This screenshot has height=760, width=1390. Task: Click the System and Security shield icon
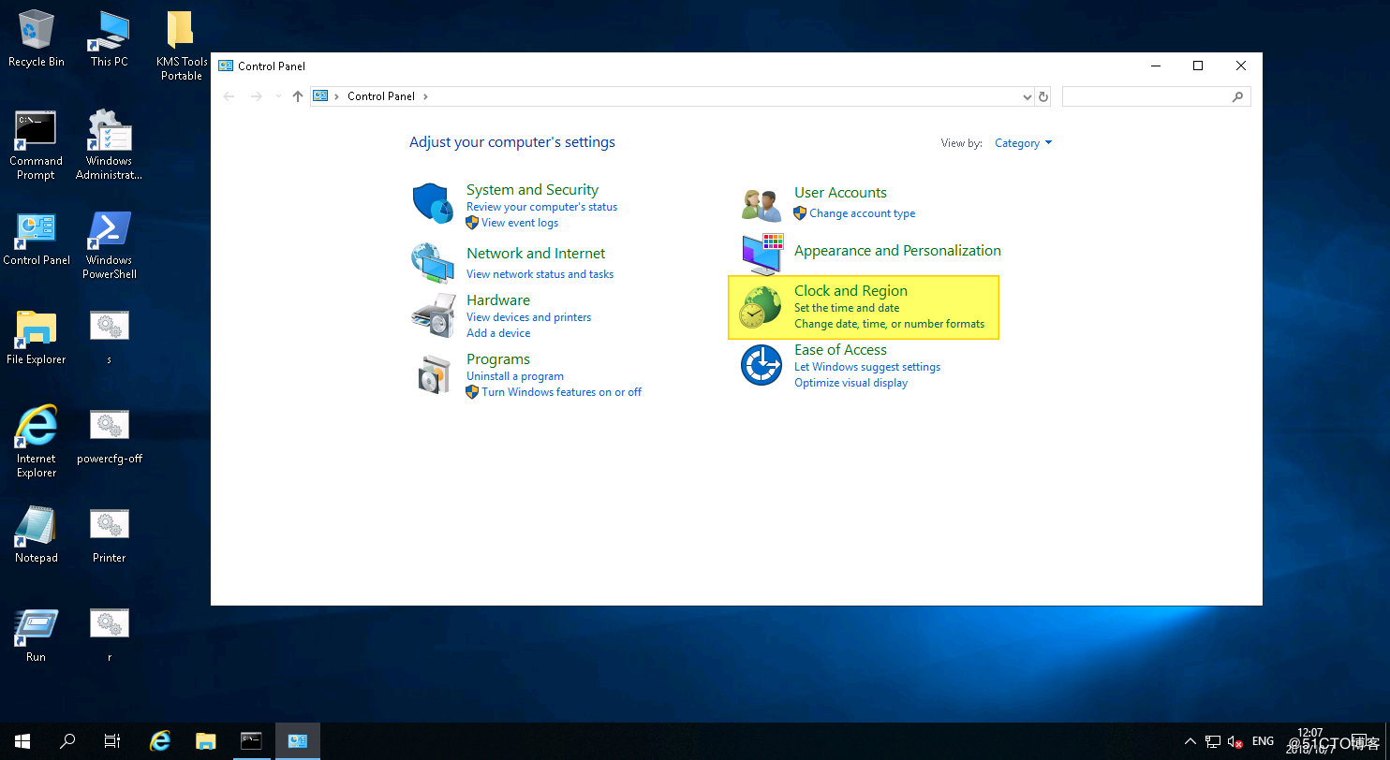[x=433, y=203]
